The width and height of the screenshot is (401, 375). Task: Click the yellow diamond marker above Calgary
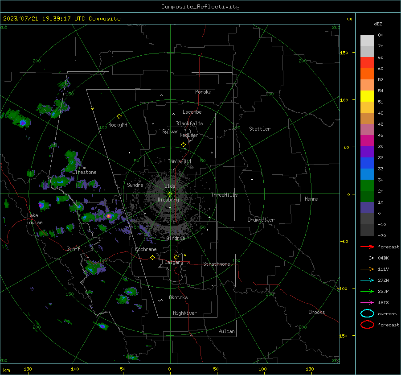[x=176, y=257]
